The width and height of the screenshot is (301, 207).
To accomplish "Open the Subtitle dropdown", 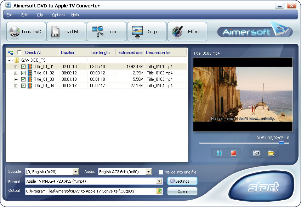I will click(75, 171).
